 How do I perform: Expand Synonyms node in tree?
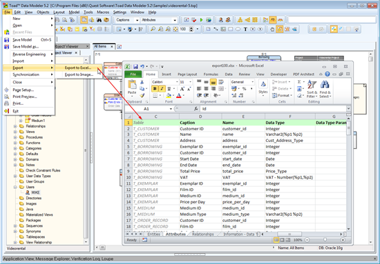click(x=15, y=232)
